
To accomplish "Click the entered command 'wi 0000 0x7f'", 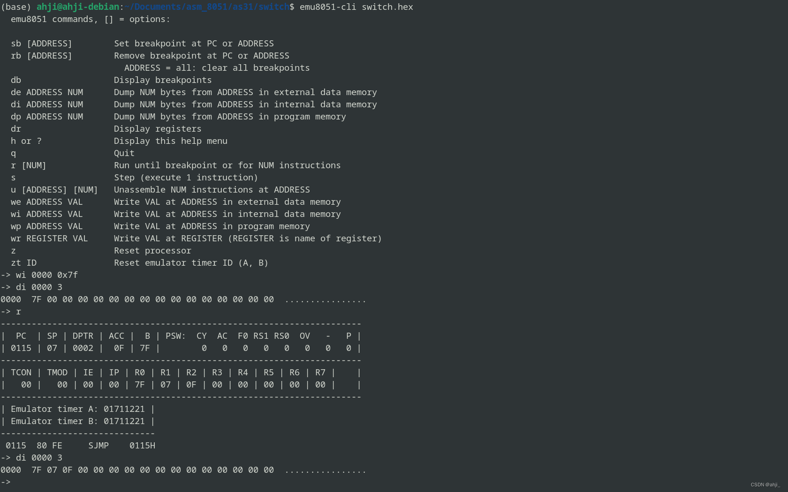I will [47, 275].
